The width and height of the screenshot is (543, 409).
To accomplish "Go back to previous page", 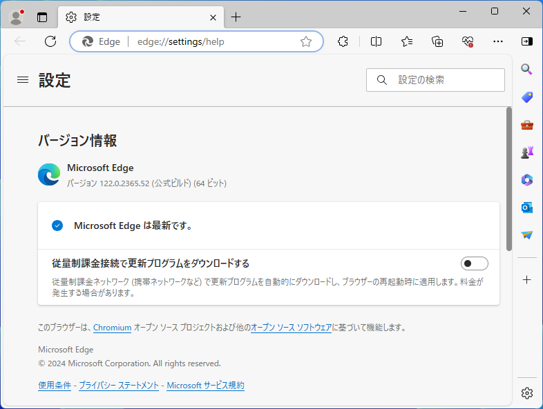I will pyautogui.click(x=20, y=41).
